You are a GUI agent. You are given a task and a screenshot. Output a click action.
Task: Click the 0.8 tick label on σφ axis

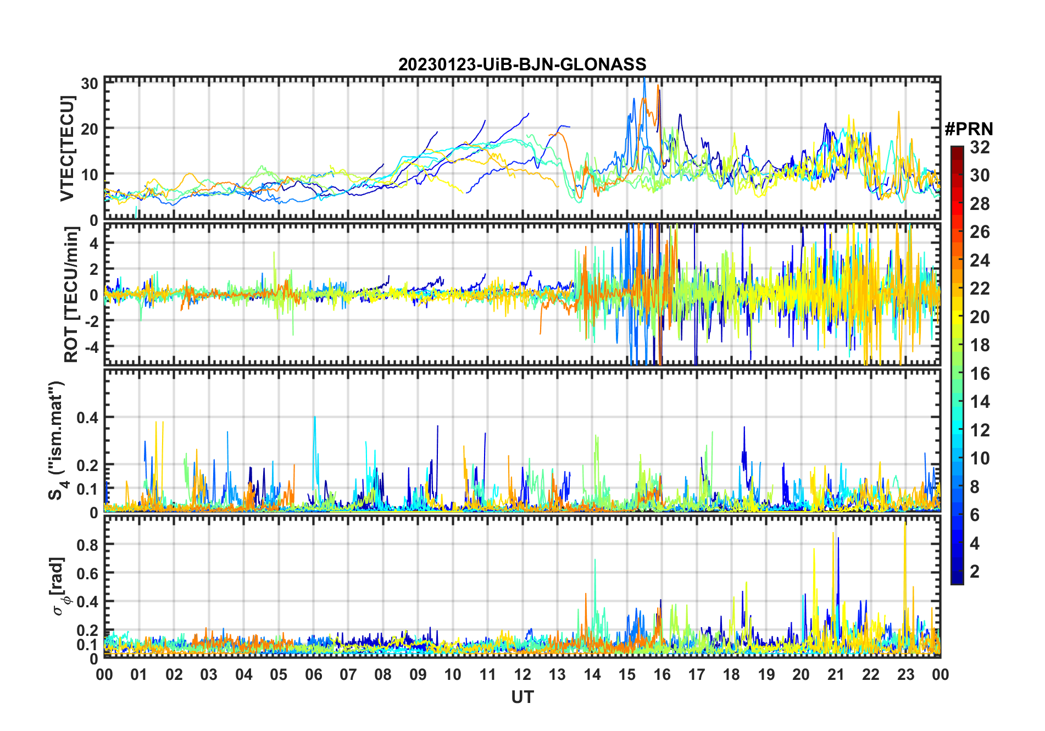tap(87, 545)
